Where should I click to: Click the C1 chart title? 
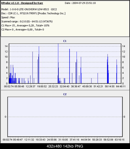(x=65, y=41)
